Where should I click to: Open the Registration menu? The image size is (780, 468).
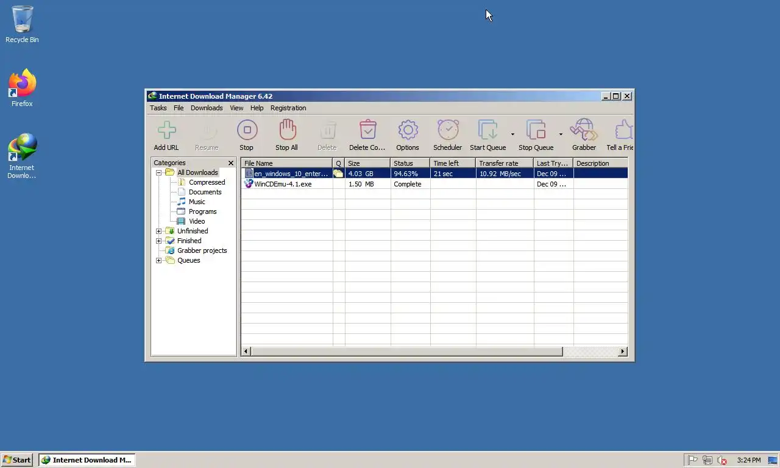click(288, 108)
